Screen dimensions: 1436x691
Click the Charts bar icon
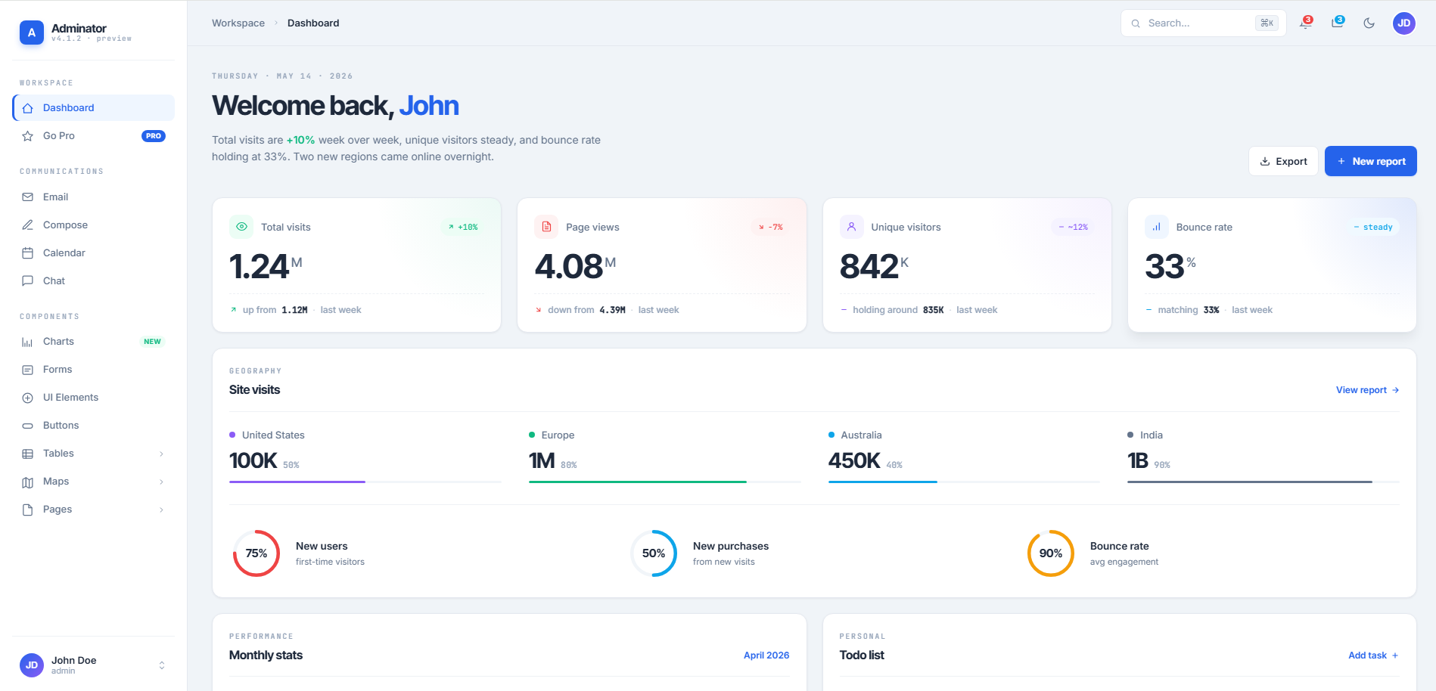pyautogui.click(x=28, y=342)
